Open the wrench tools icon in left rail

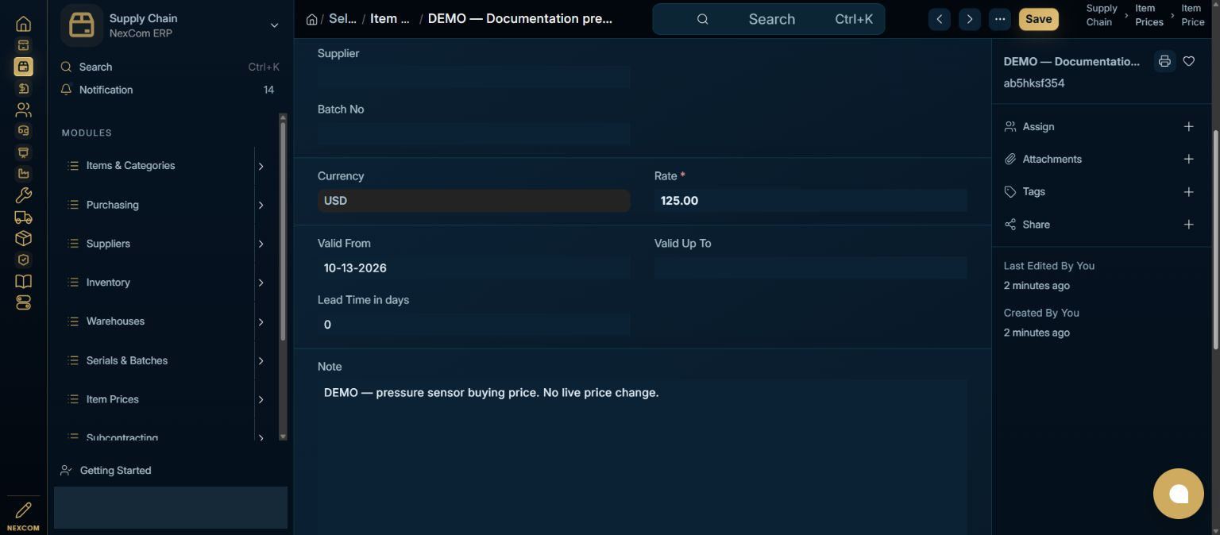(23, 195)
